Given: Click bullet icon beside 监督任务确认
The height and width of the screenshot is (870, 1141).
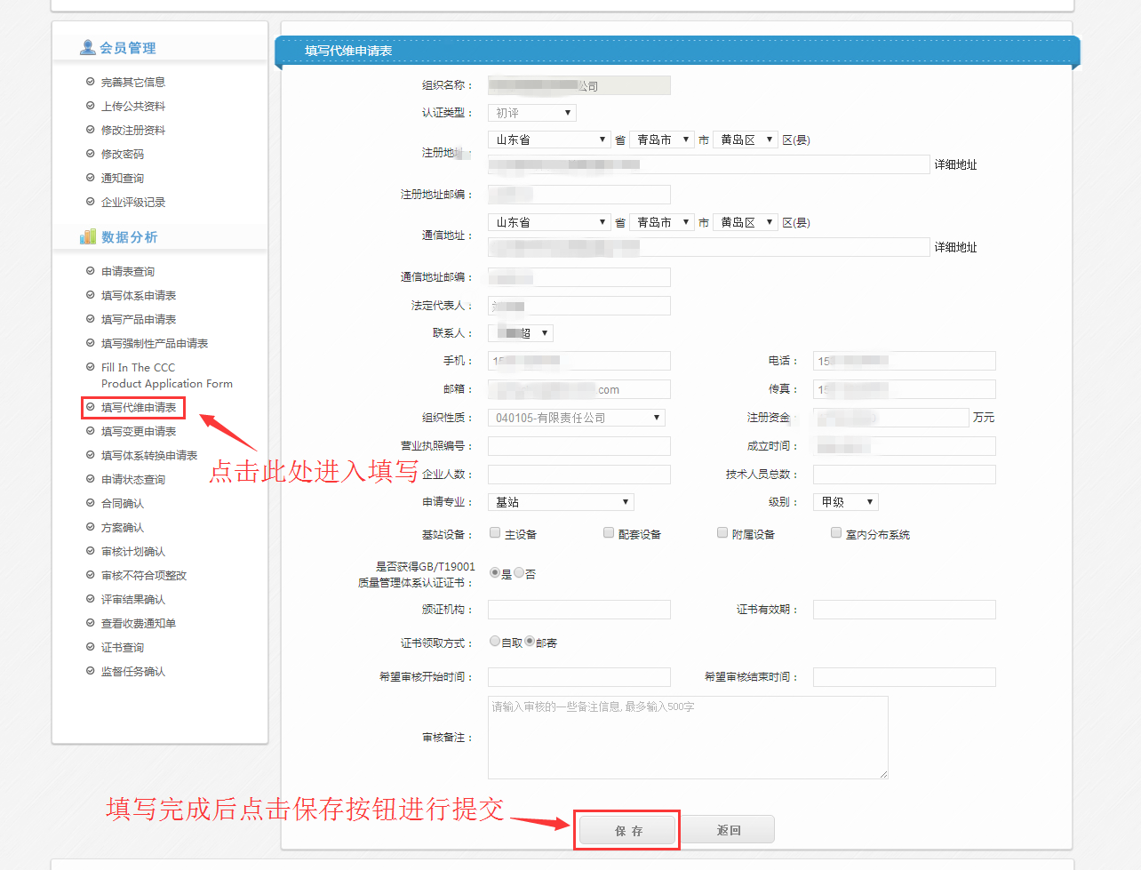Looking at the screenshot, I should click(x=90, y=671).
